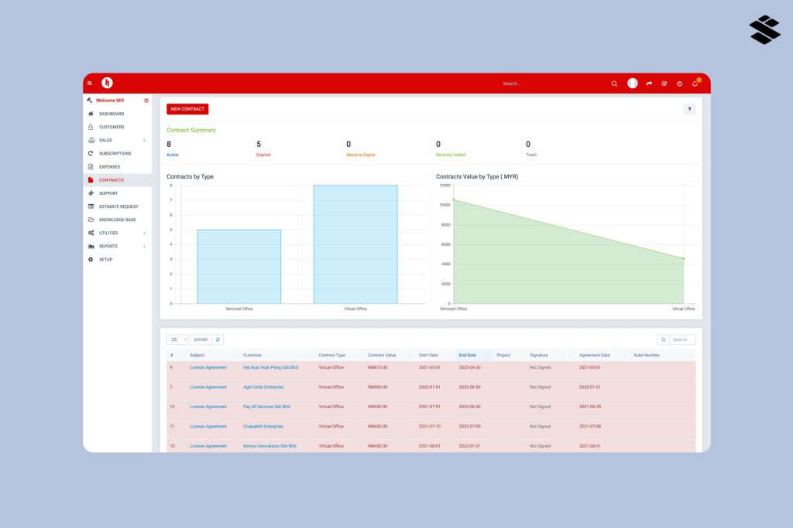
Task: Open the timer clock icon in header
Action: pos(679,83)
